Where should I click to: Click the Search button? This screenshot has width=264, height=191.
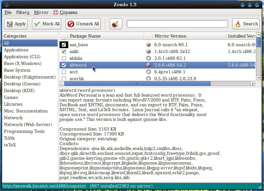point(246,24)
